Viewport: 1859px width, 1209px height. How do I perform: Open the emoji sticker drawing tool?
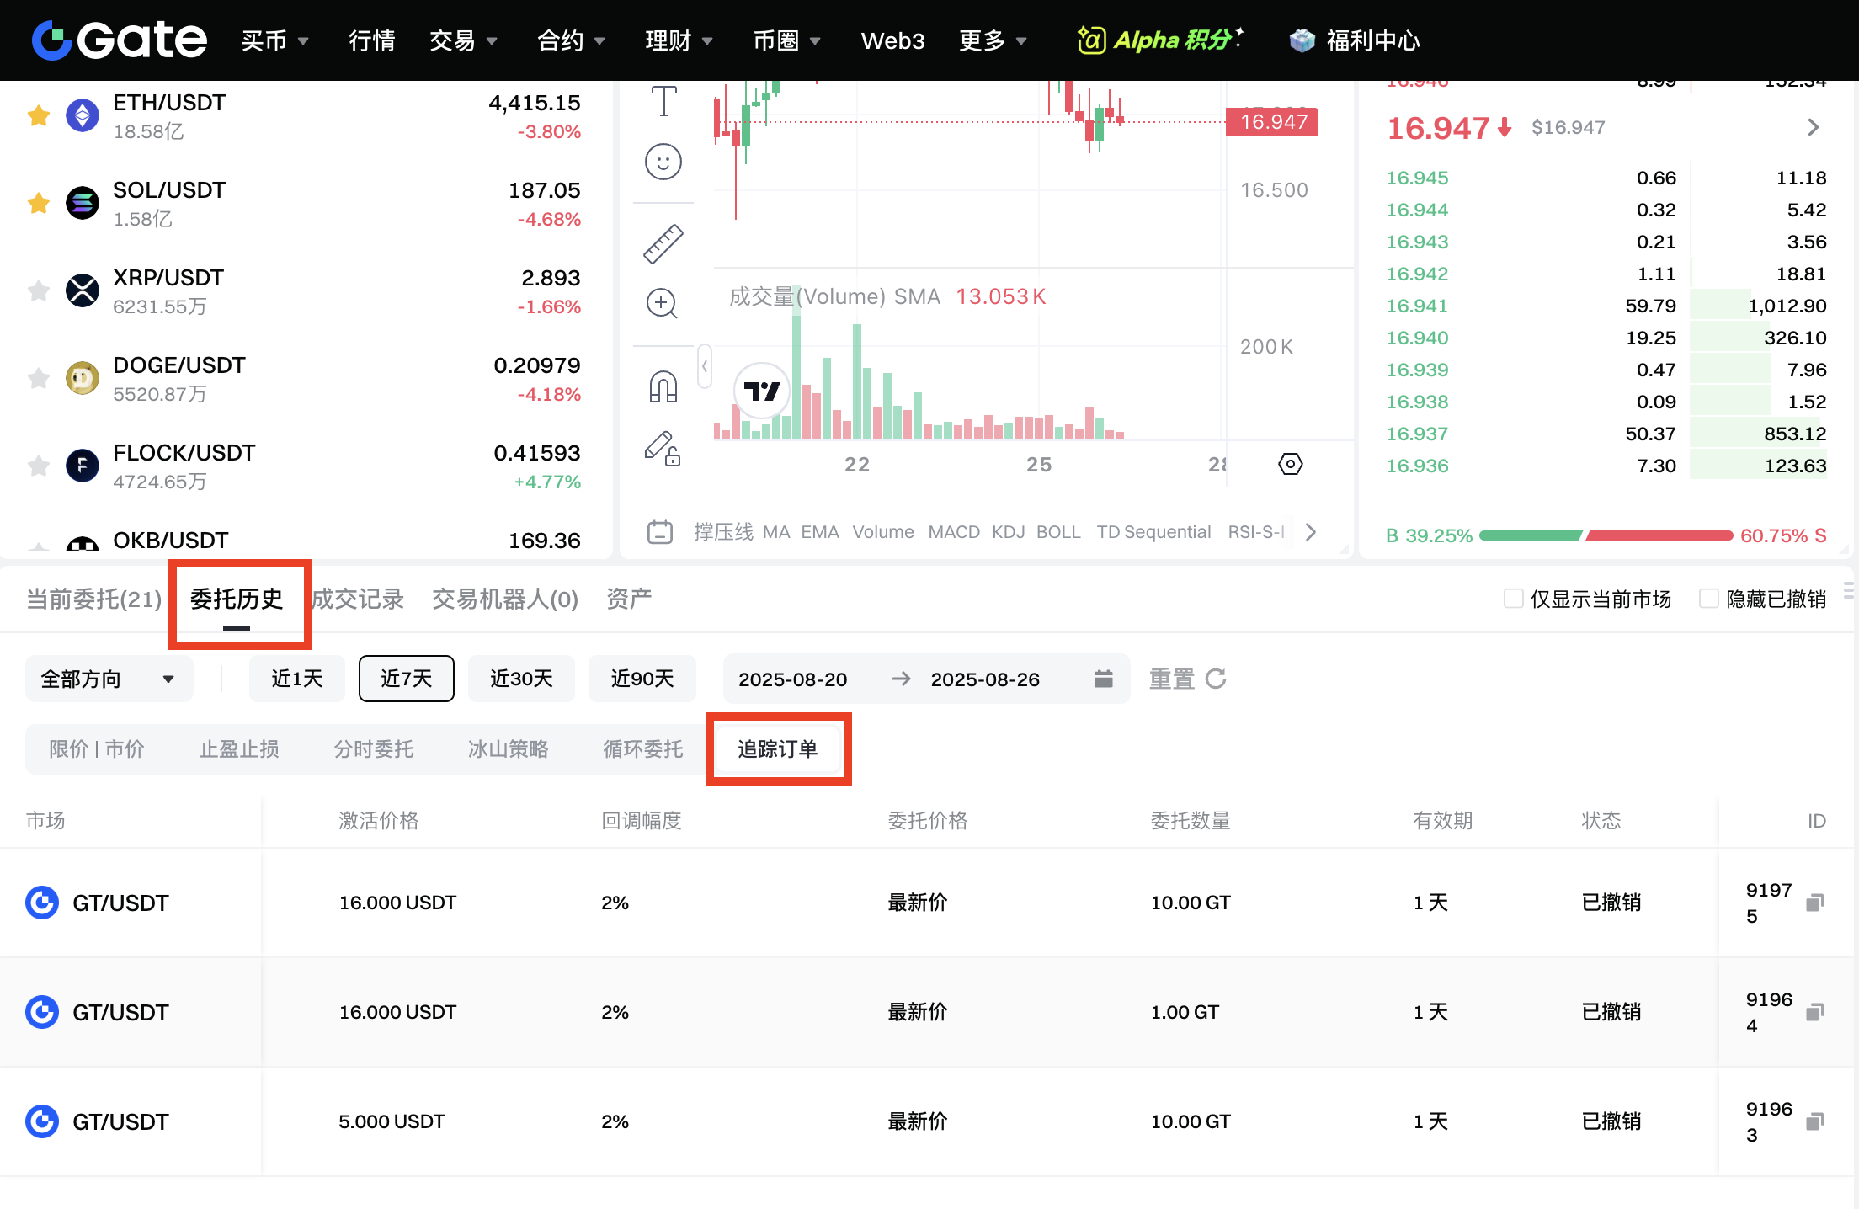(x=663, y=161)
